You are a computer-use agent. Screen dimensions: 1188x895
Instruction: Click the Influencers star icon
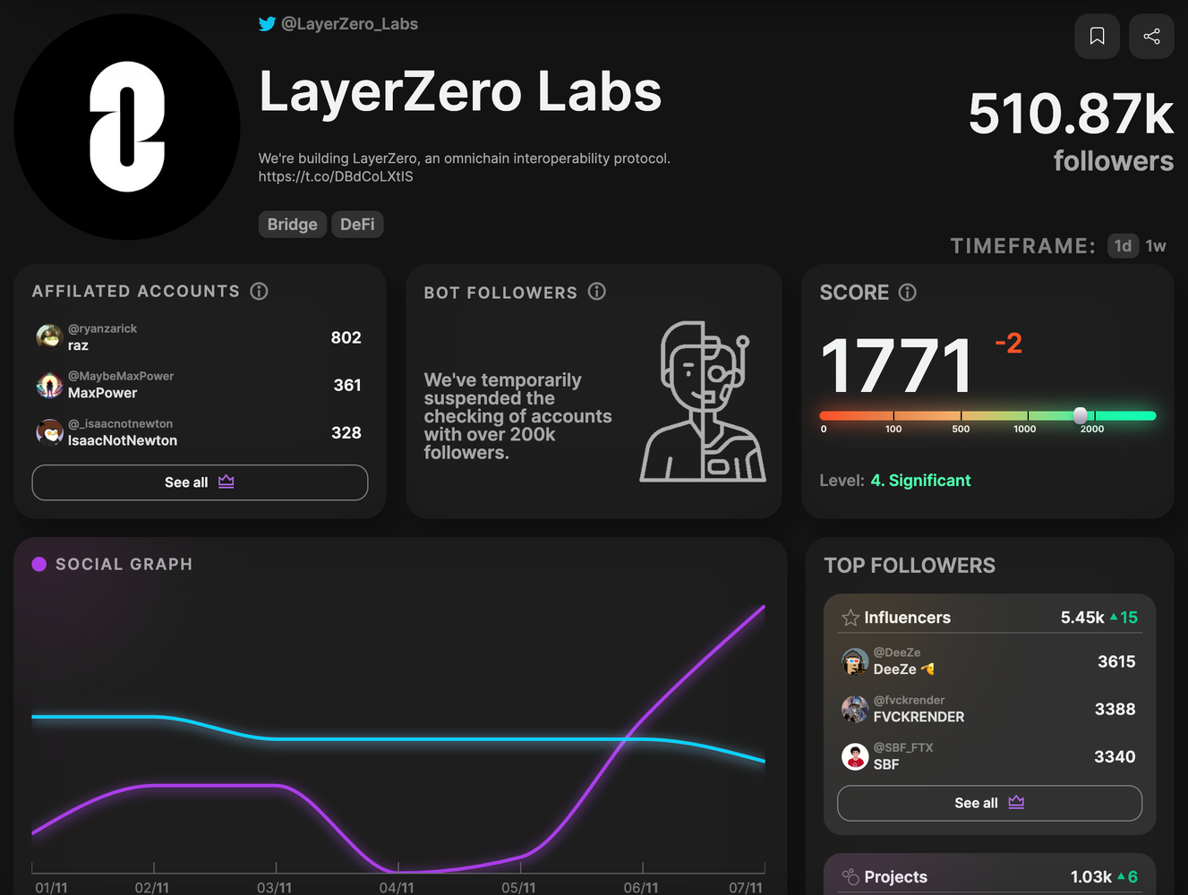tap(850, 618)
